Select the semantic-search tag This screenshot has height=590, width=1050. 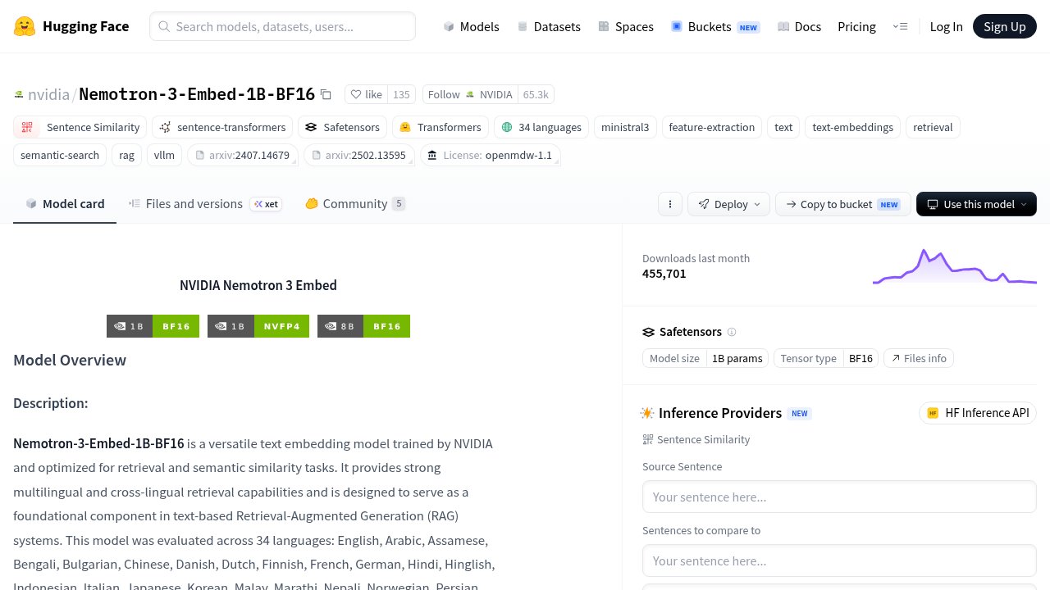(x=60, y=155)
